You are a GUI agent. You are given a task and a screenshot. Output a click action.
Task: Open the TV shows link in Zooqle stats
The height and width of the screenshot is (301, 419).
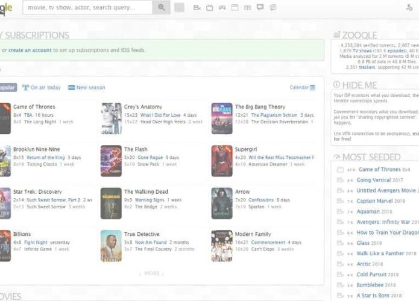point(362,51)
